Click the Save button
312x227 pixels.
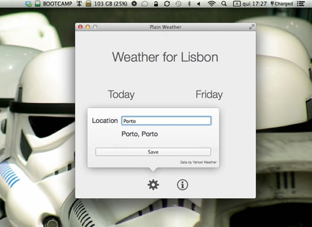tap(153, 152)
